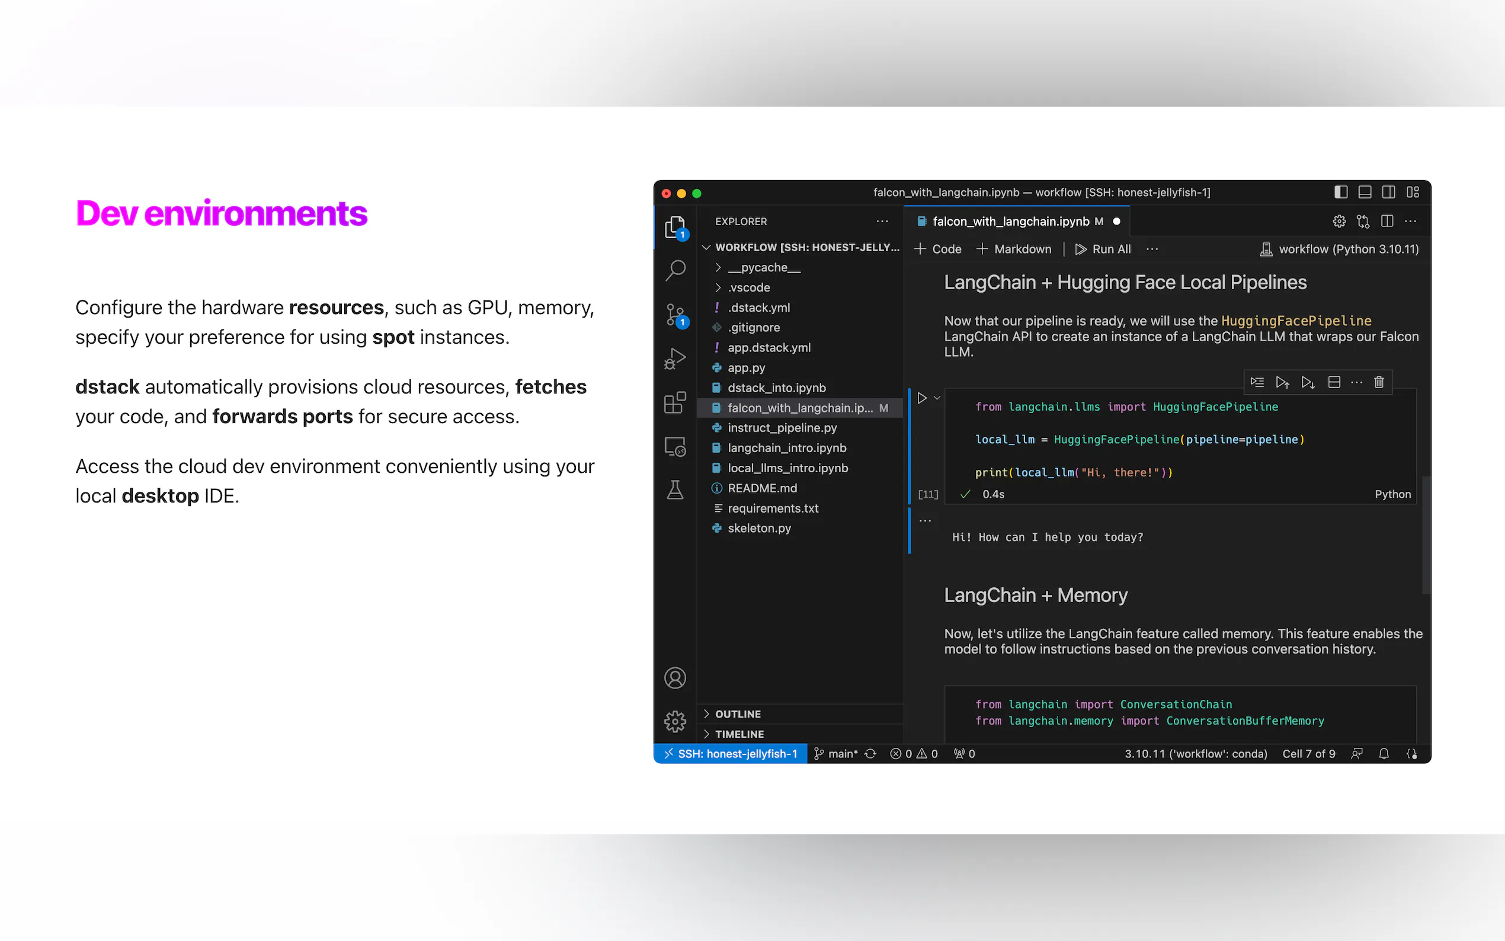This screenshot has width=1505, height=941.
Task: Open the Run and Debug view
Action: tap(674, 359)
